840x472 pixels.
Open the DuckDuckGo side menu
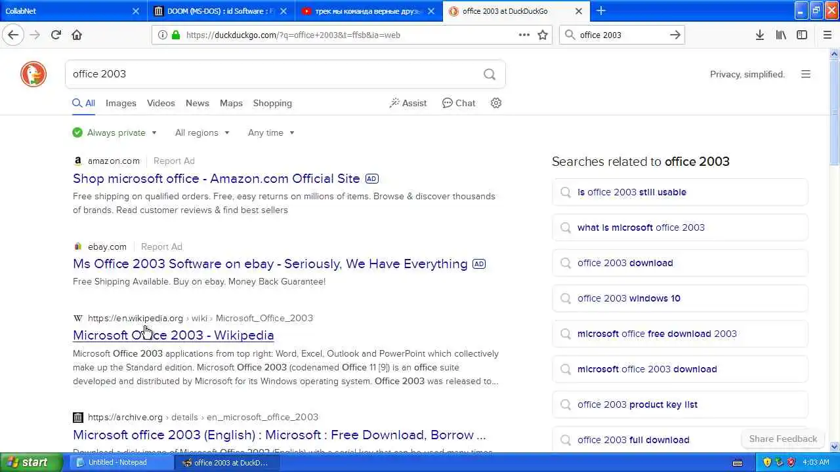[x=806, y=74]
